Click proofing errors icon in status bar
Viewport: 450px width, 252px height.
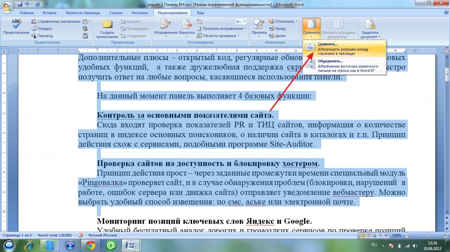click(80, 235)
